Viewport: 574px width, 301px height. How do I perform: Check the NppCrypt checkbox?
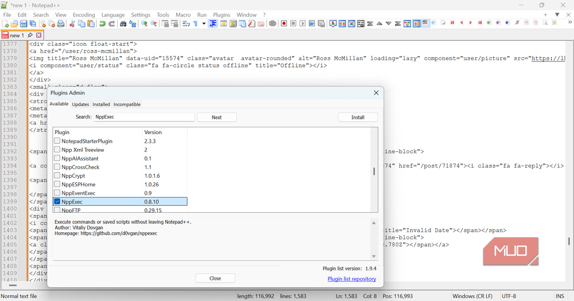point(57,175)
